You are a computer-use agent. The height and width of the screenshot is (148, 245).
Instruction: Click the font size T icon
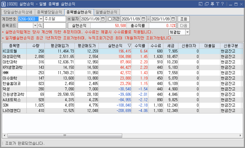(x=217, y=4)
